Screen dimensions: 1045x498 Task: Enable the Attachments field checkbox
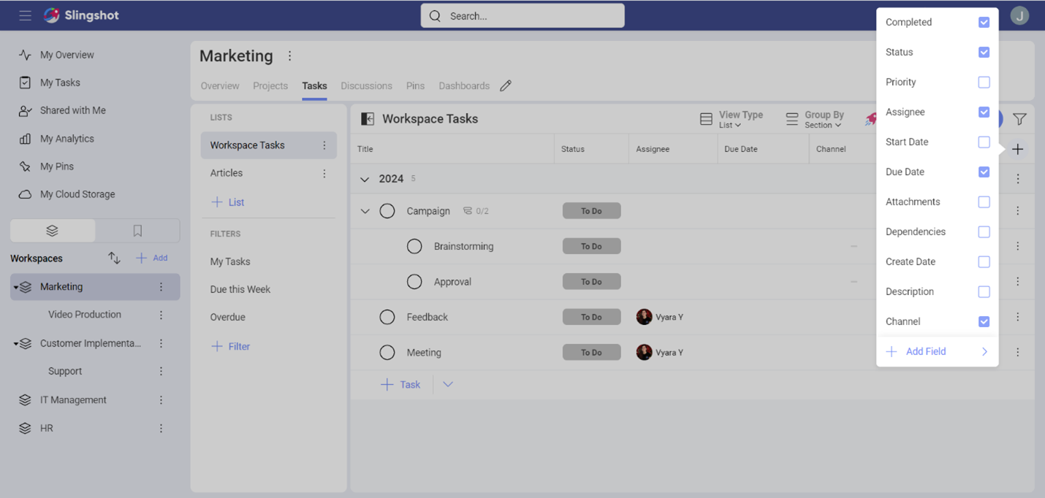[984, 202]
